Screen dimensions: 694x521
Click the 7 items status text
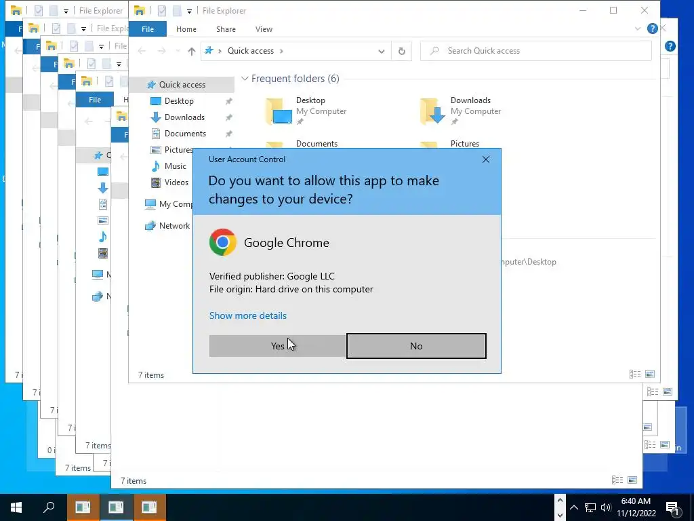pos(151,375)
